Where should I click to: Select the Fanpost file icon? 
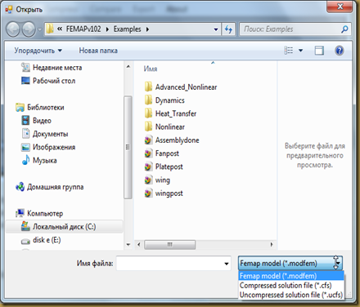pyautogui.click(x=148, y=153)
